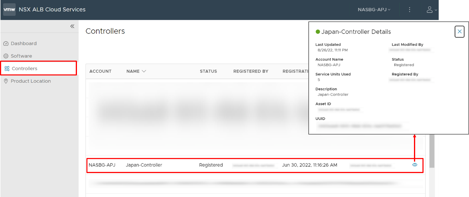Click the 8/26/22, 11:11 PM value
This screenshot has height=197, width=469.
point(333,50)
